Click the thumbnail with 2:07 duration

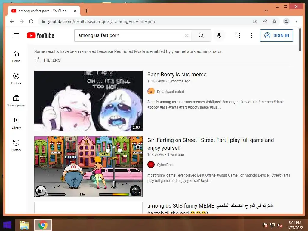click(x=88, y=101)
